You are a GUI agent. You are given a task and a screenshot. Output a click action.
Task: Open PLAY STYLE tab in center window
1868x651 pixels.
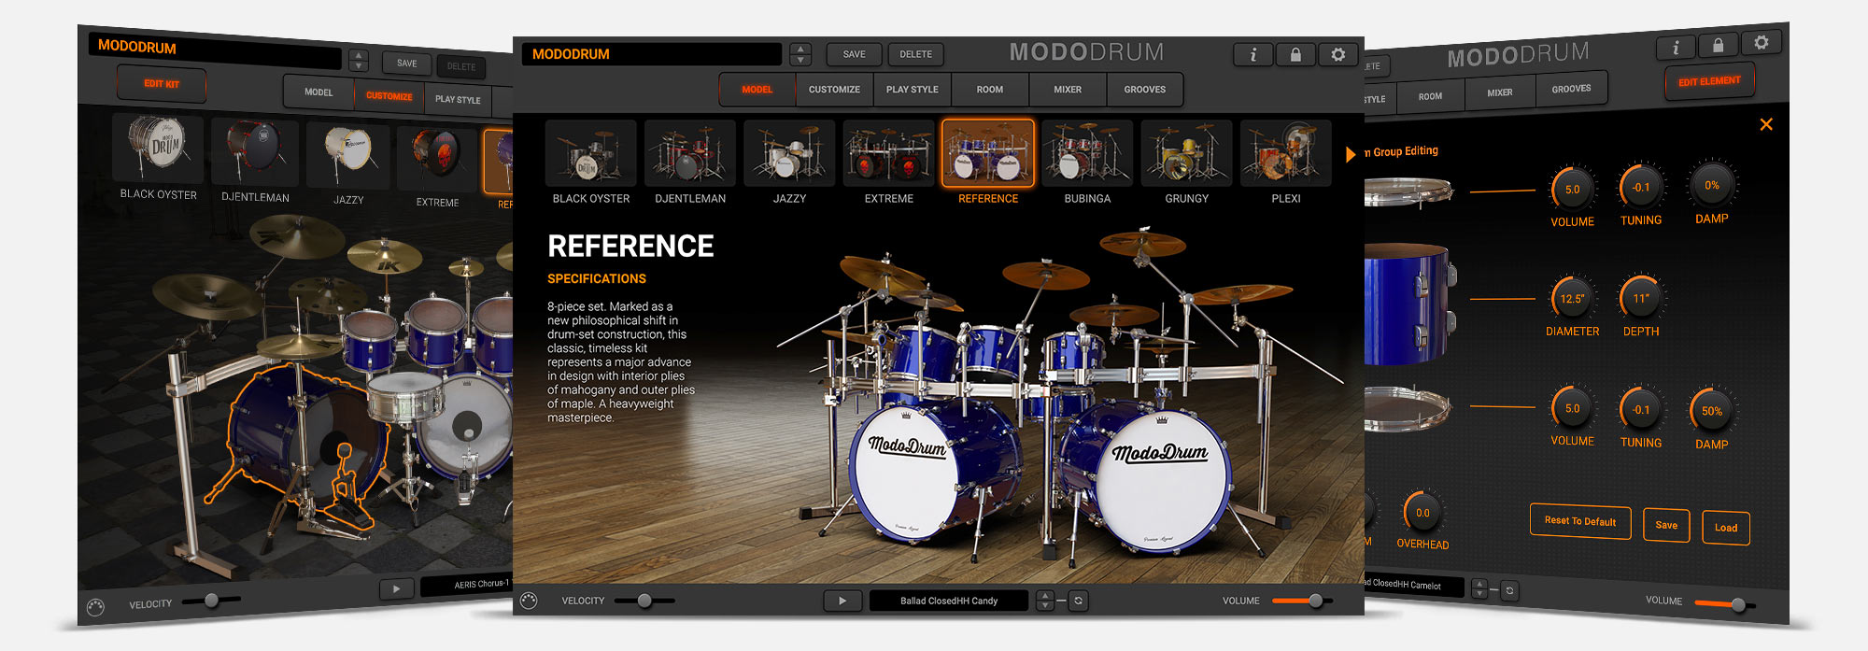click(913, 90)
